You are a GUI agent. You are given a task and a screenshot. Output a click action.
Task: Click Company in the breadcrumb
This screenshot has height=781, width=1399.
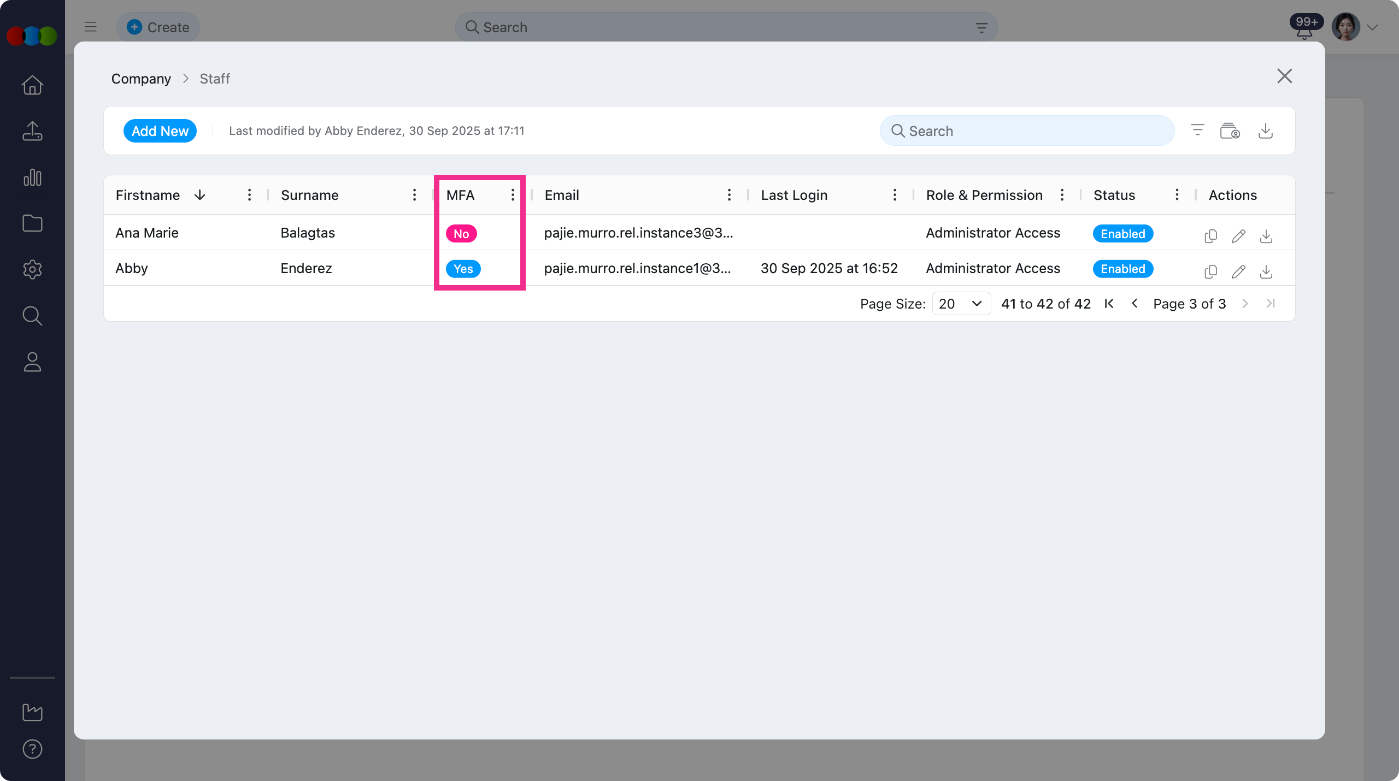click(x=141, y=79)
